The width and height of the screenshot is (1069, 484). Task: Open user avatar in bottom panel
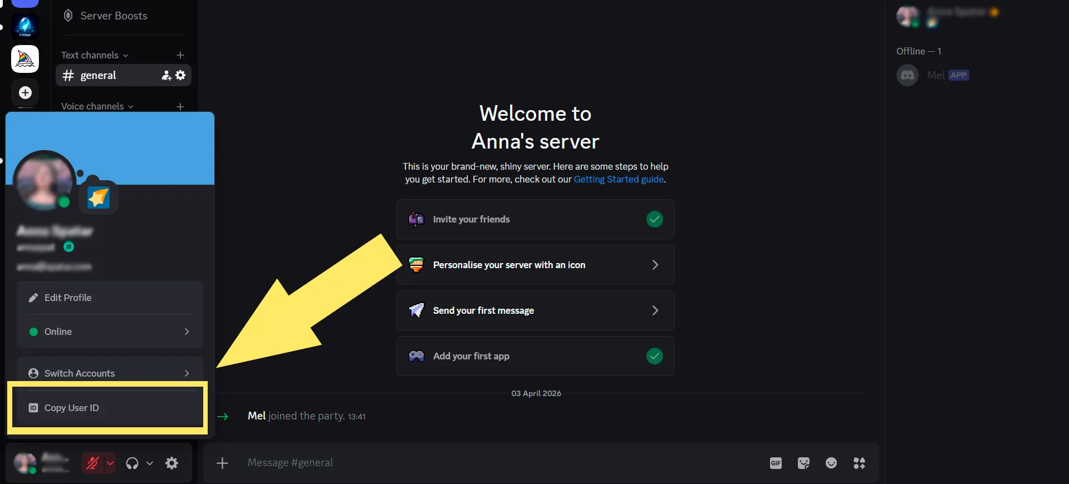click(x=25, y=463)
